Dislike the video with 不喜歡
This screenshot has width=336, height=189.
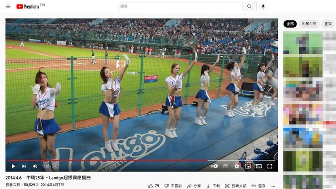(x=173, y=186)
